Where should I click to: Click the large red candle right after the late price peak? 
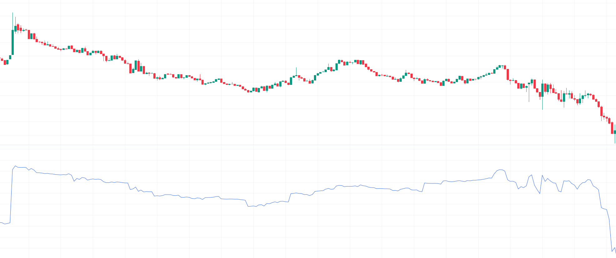coord(508,75)
